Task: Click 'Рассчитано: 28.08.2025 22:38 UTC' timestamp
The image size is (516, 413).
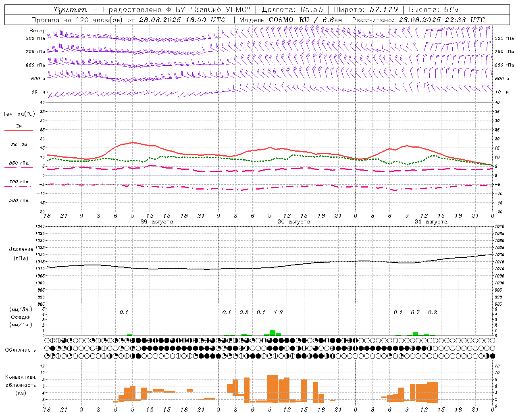Action: coord(418,20)
